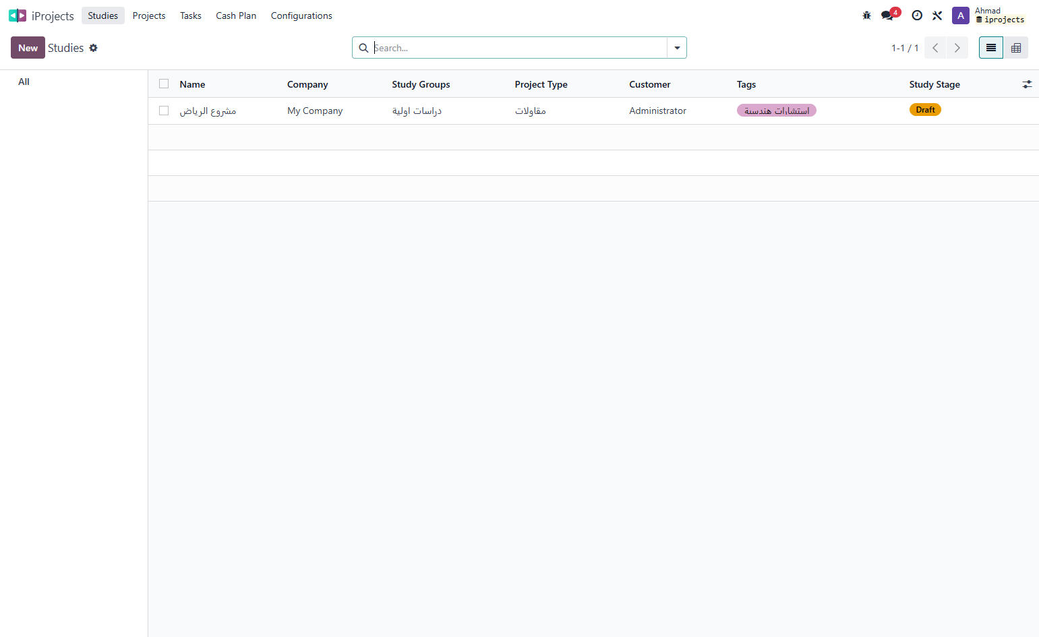Go to the previous page arrow
Screen dimensions: 1039x637
pyautogui.click(x=935, y=48)
